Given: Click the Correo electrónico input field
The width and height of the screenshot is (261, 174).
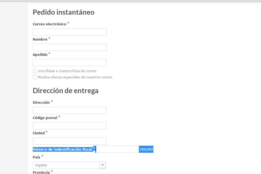Looking at the screenshot, I should coord(69,32).
